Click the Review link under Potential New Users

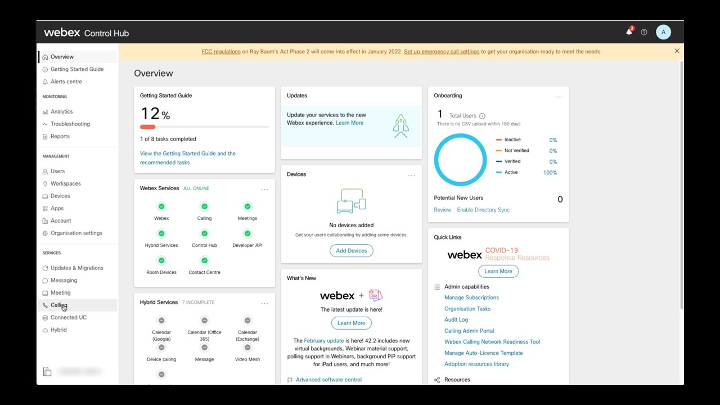(x=442, y=210)
